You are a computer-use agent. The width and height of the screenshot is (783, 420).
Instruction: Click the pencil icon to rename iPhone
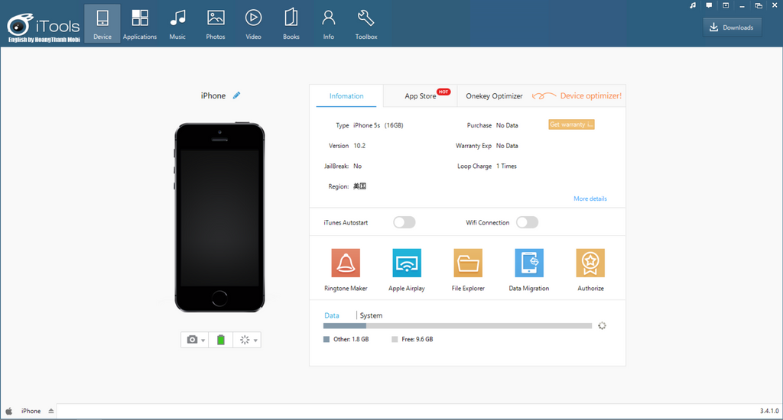pyautogui.click(x=237, y=95)
